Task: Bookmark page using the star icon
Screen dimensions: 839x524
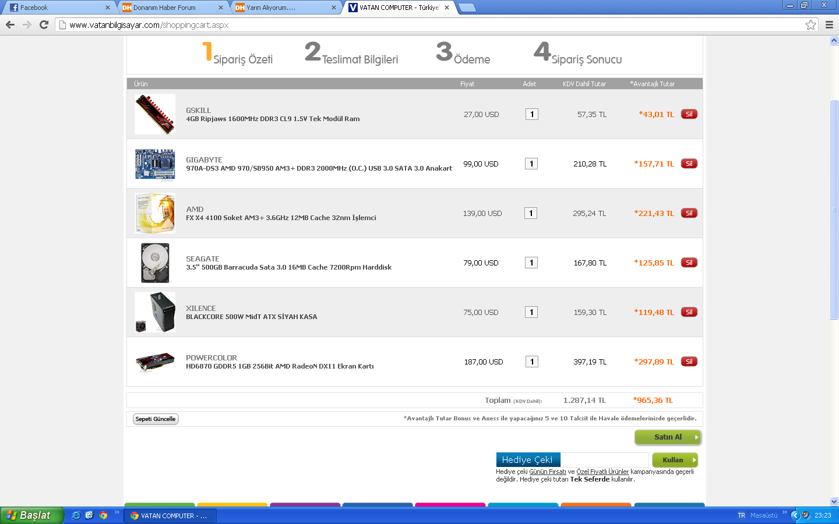Action: pyautogui.click(x=810, y=24)
